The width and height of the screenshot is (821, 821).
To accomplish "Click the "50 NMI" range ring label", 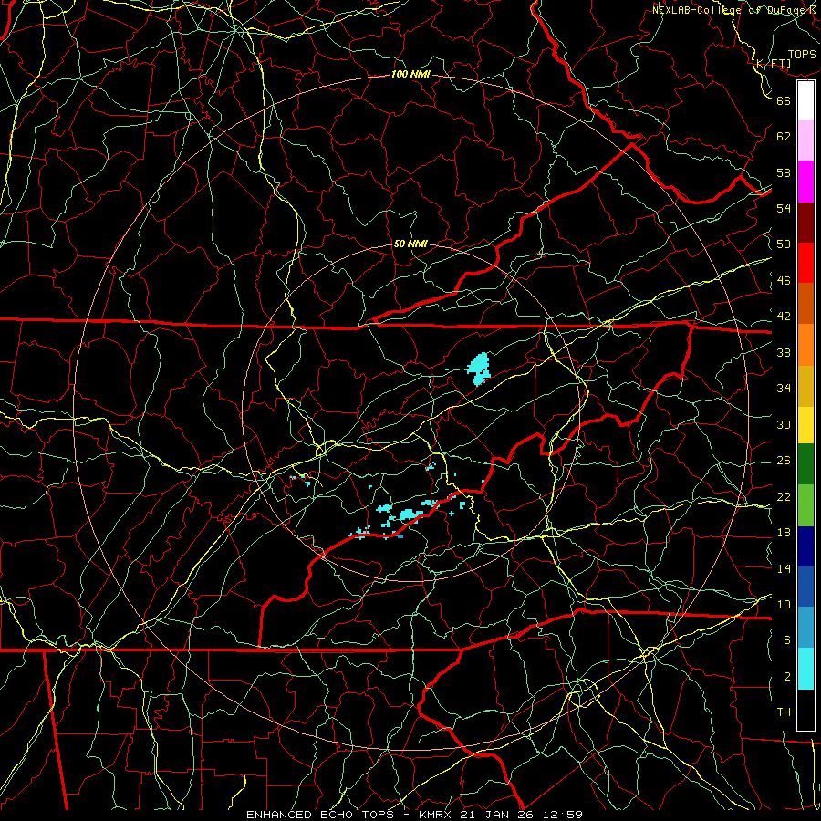I will [410, 244].
